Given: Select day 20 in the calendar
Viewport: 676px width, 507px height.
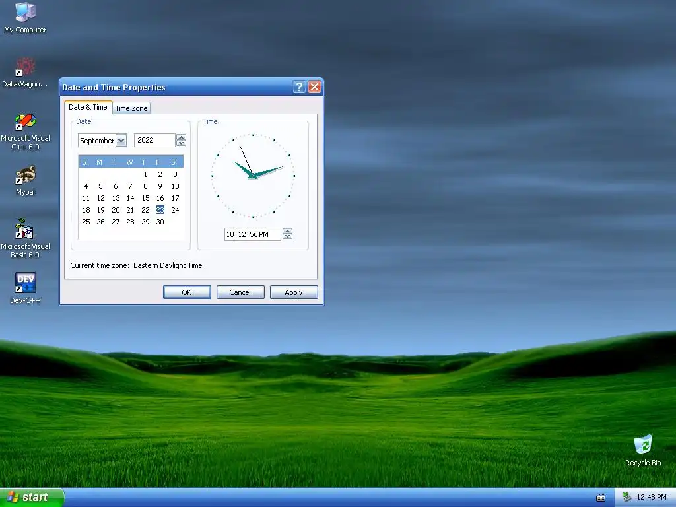Looking at the screenshot, I should 116,210.
